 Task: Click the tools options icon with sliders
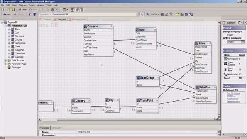coord(82,10)
